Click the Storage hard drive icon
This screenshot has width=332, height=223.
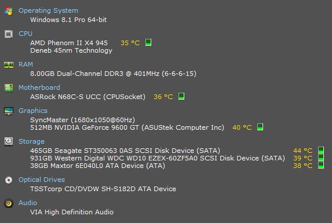click(x=9, y=141)
